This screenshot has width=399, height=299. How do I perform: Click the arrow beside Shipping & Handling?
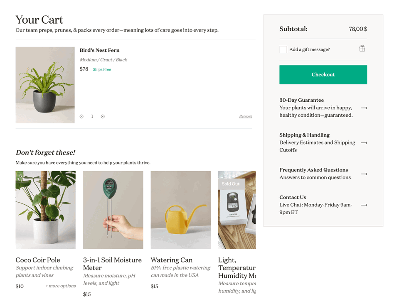tap(365, 142)
